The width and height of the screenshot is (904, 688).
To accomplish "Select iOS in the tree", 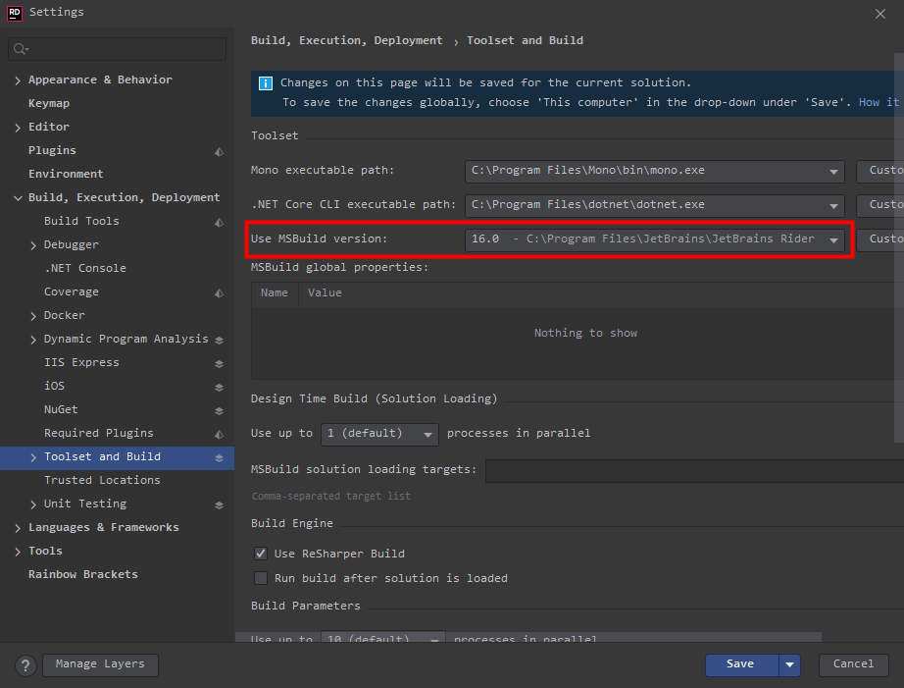I will click(54, 386).
